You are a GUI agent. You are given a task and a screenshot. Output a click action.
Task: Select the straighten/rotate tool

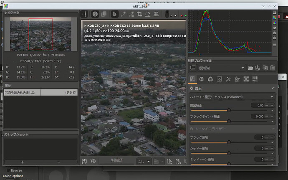click(148, 14)
